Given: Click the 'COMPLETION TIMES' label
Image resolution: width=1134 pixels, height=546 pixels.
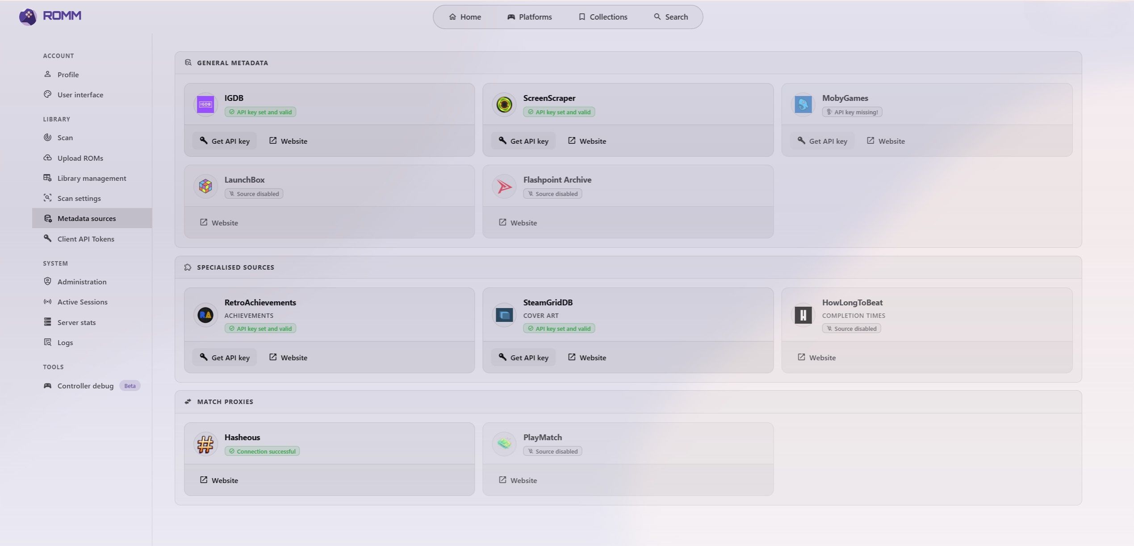Looking at the screenshot, I should point(854,316).
